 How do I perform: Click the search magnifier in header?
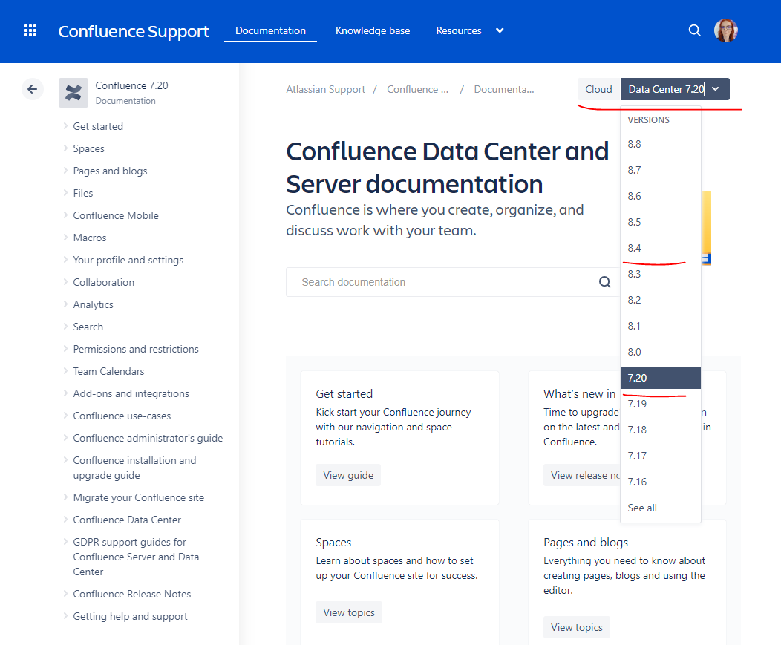pos(694,30)
